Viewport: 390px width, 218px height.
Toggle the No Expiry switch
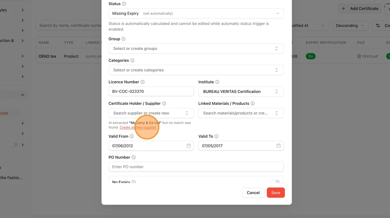pos(275,181)
